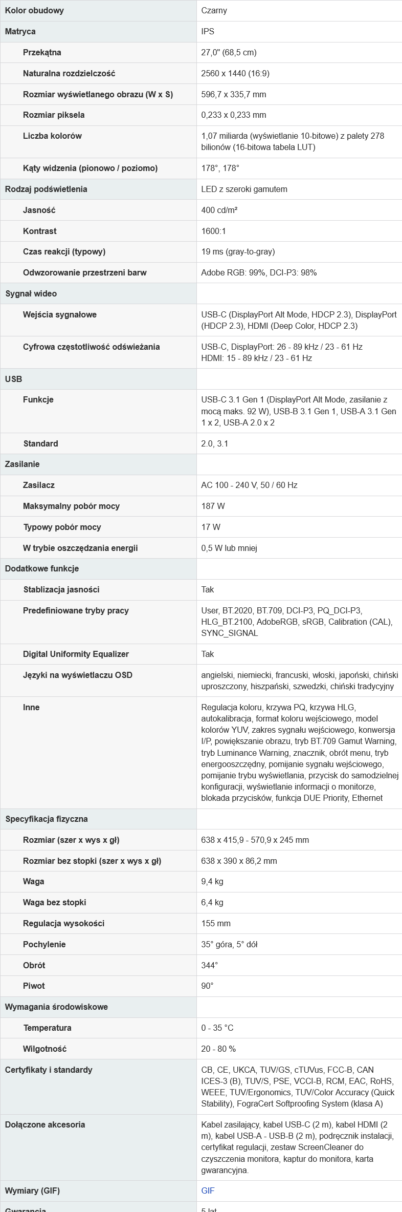This screenshot has height=1212, width=402.
Task: Click the Dodatkowe funkcje section header
Action: [x=42, y=568]
